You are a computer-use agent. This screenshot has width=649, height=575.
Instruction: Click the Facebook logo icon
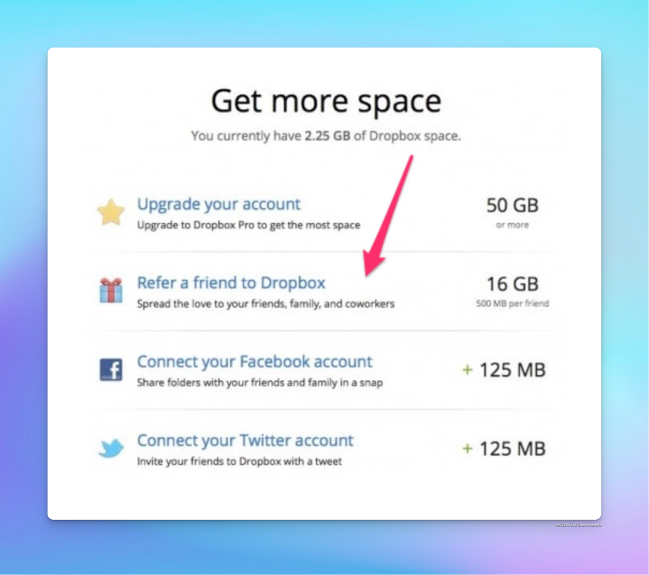[x=111, y=369]
